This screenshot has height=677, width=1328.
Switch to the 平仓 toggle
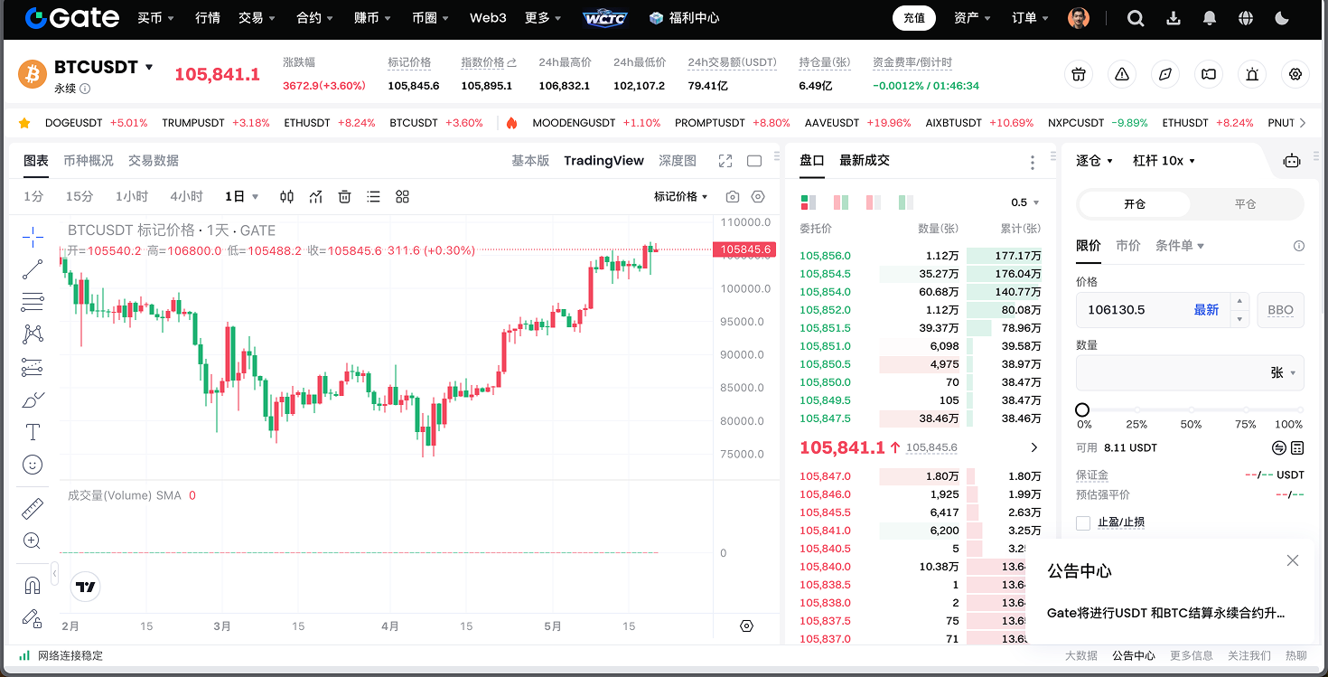(1245, 204)
